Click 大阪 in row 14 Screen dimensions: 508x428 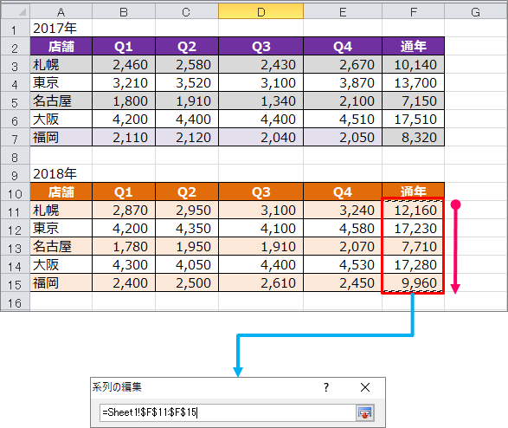coord(61,264)
